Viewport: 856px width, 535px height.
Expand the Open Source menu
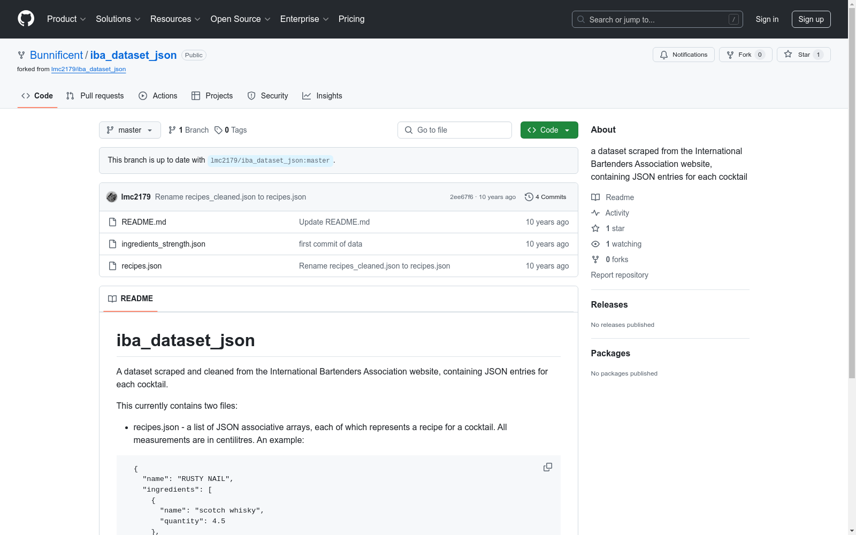[241, 19]
